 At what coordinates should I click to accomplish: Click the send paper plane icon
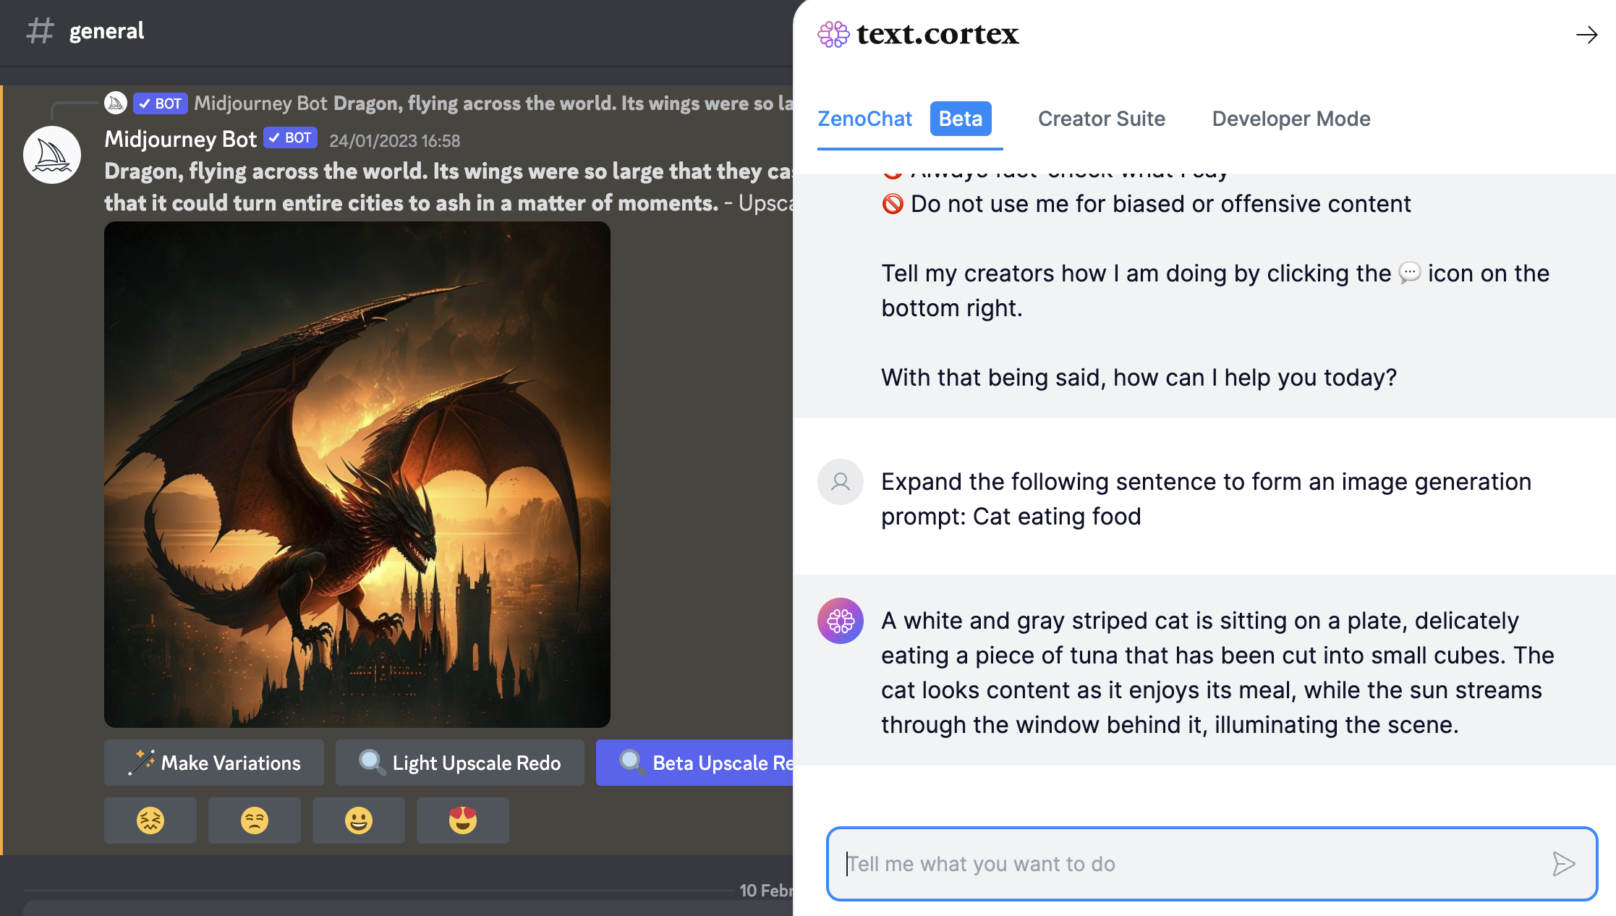click(1565, 863)
